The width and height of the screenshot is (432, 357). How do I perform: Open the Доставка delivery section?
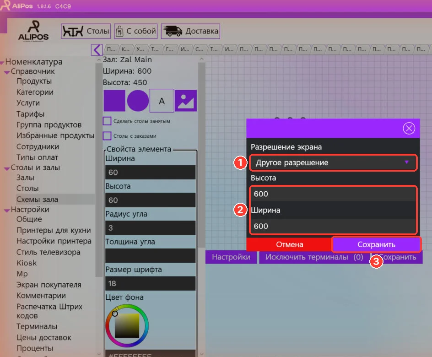click(190, 31)
